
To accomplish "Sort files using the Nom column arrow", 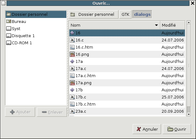I will click(x=156, y=25).
